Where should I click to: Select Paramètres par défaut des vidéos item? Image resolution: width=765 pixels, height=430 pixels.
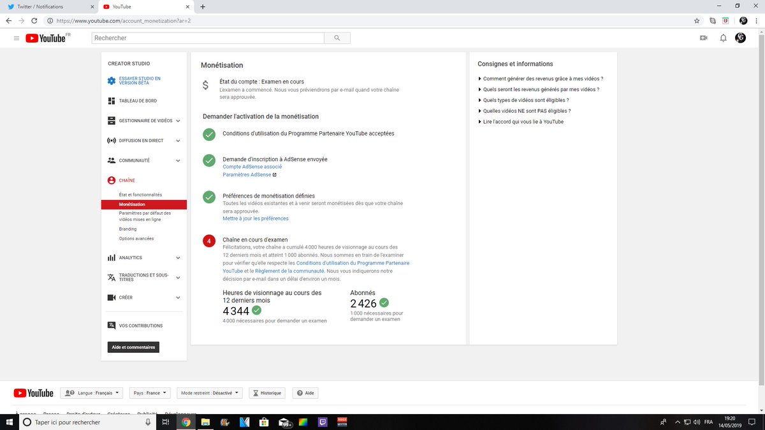143,216
